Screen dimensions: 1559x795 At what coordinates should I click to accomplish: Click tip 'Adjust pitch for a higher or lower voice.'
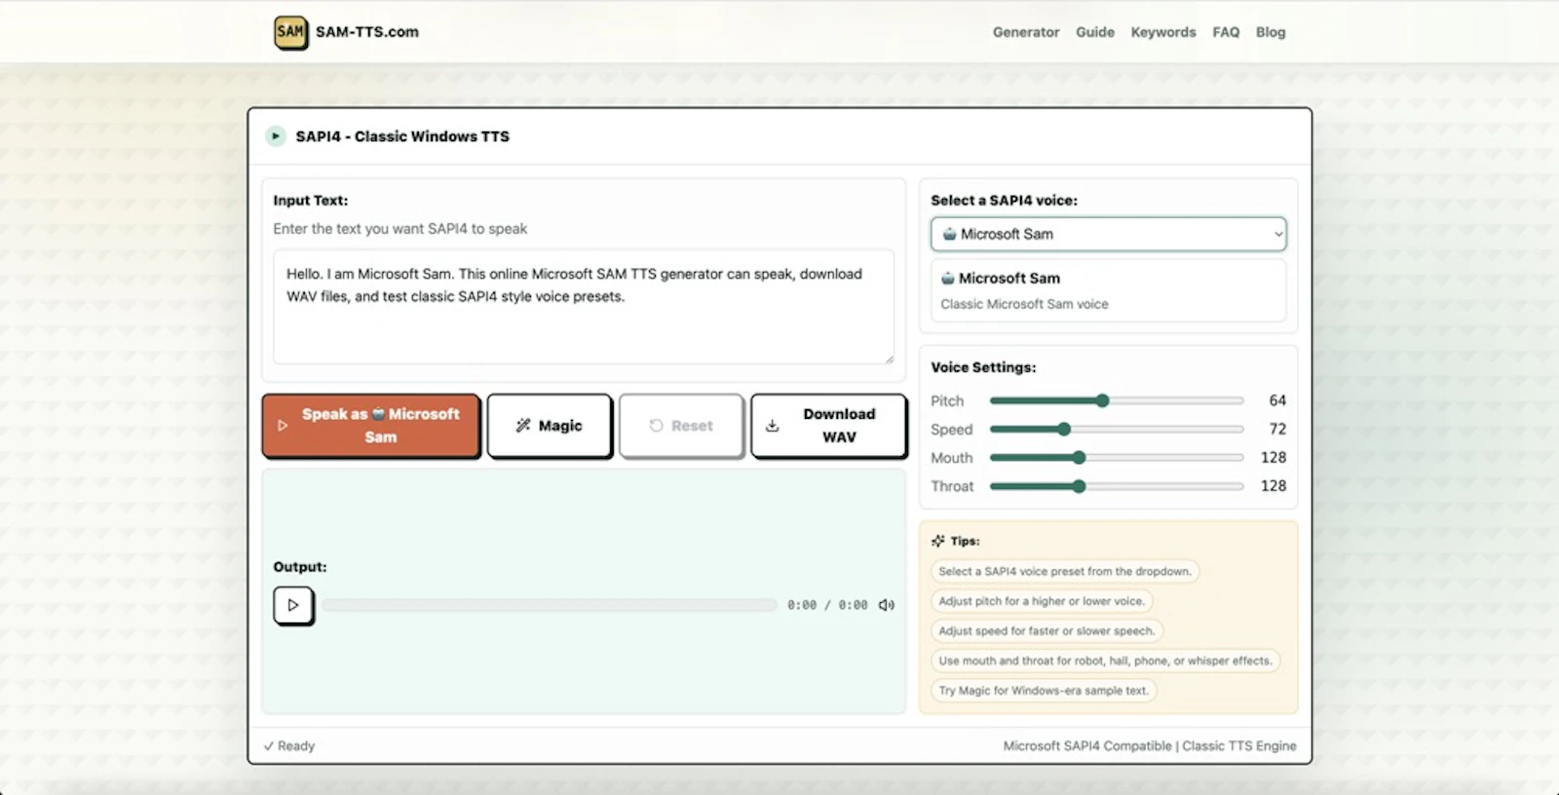pyautogui.click(x=1042, y=601)
